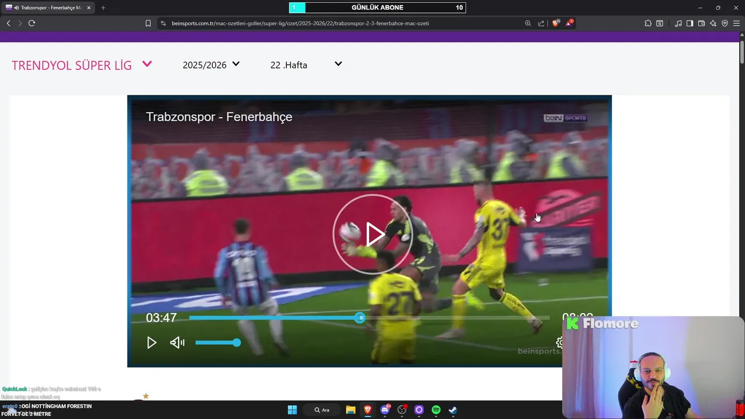Image resolution: width=745 pixels, height=419 pixels.
Task: Adjust the video volume slider
Action: pos(218,343)
